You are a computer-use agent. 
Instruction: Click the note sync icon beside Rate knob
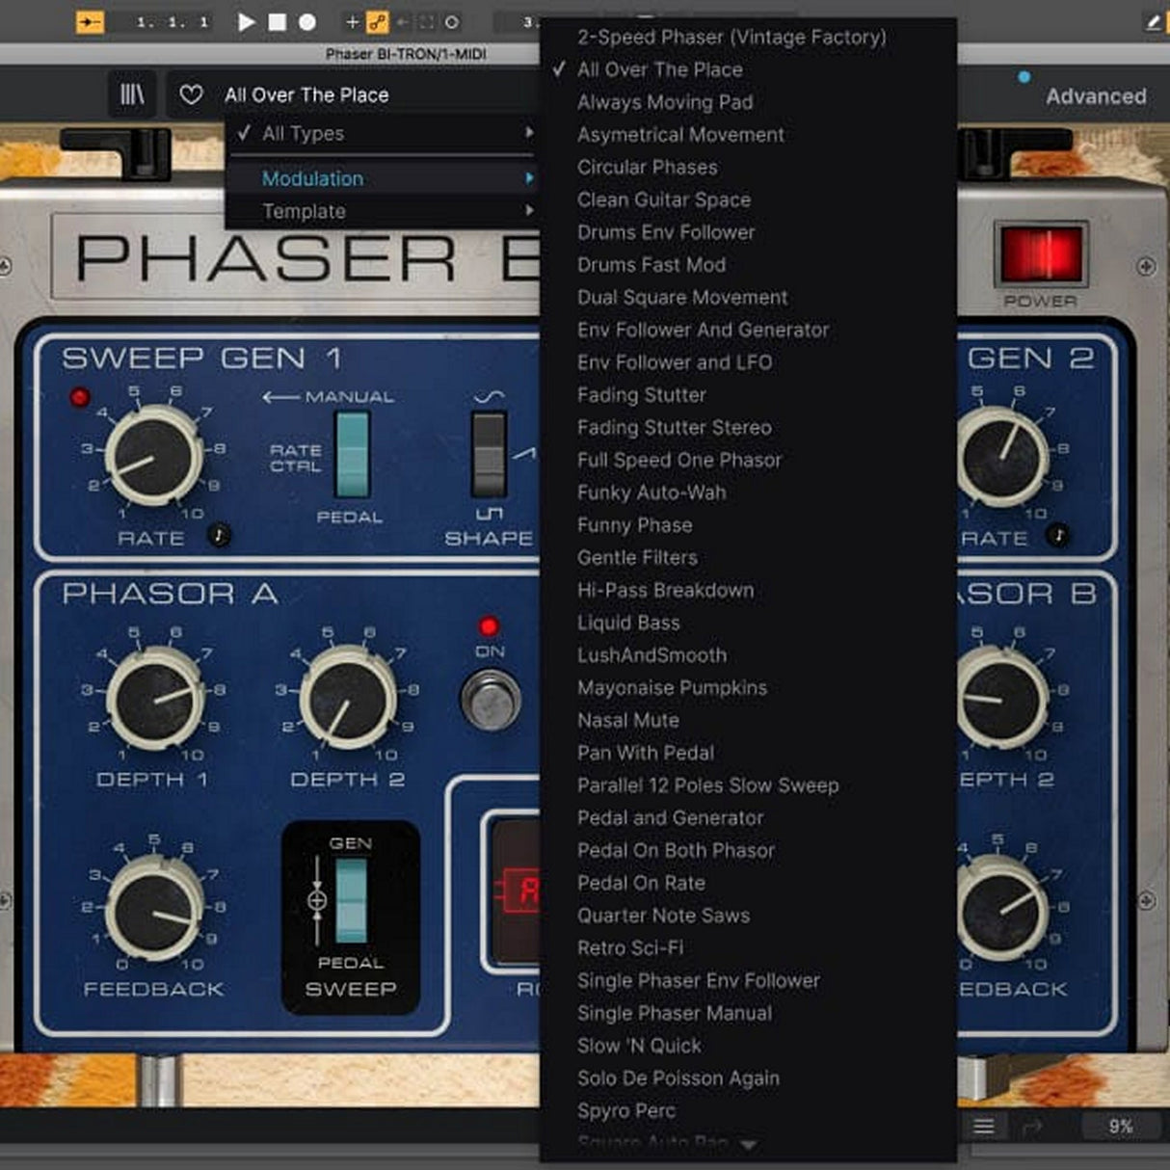click(220, 534)
